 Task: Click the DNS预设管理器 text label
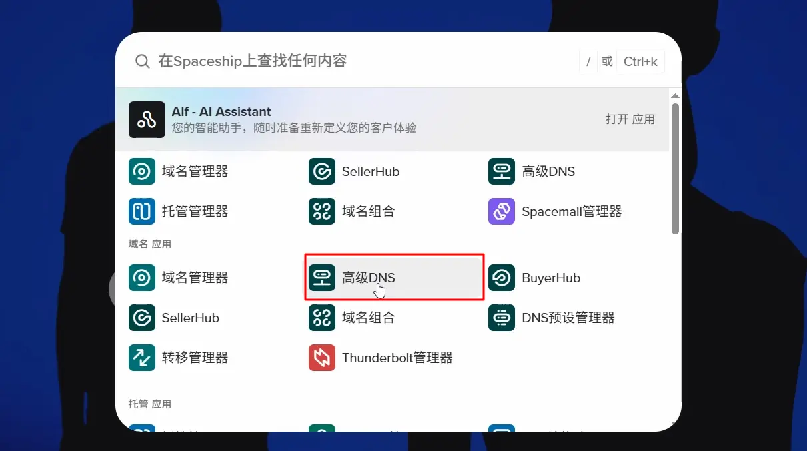click(x=568, y=318)
